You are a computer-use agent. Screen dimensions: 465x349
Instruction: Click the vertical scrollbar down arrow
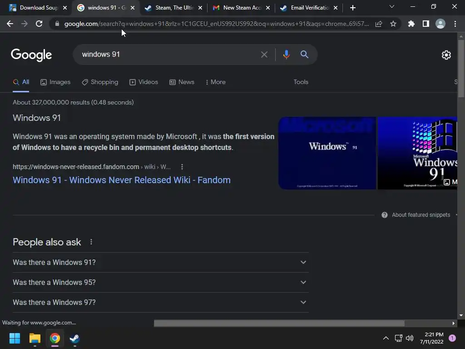pos(461,315)
